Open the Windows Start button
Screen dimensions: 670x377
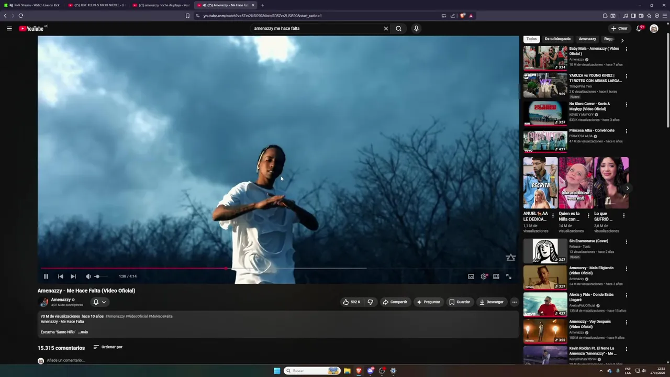(277, 371)
